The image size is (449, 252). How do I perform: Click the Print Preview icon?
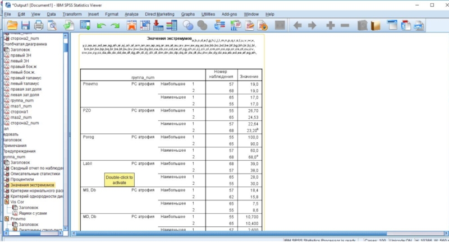[53, 25]
